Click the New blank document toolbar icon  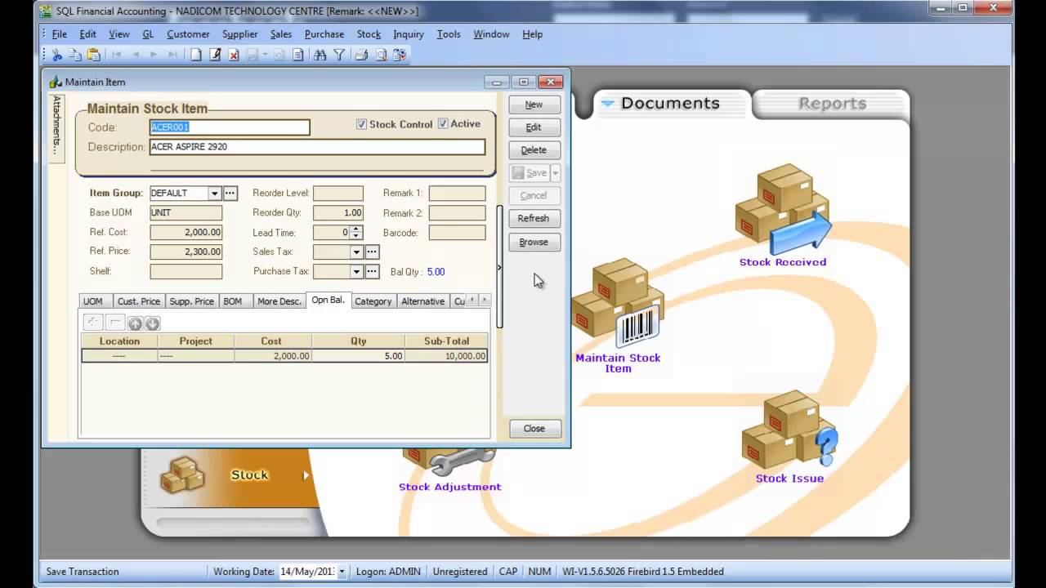pyautogui.click(x=196, y=55)
